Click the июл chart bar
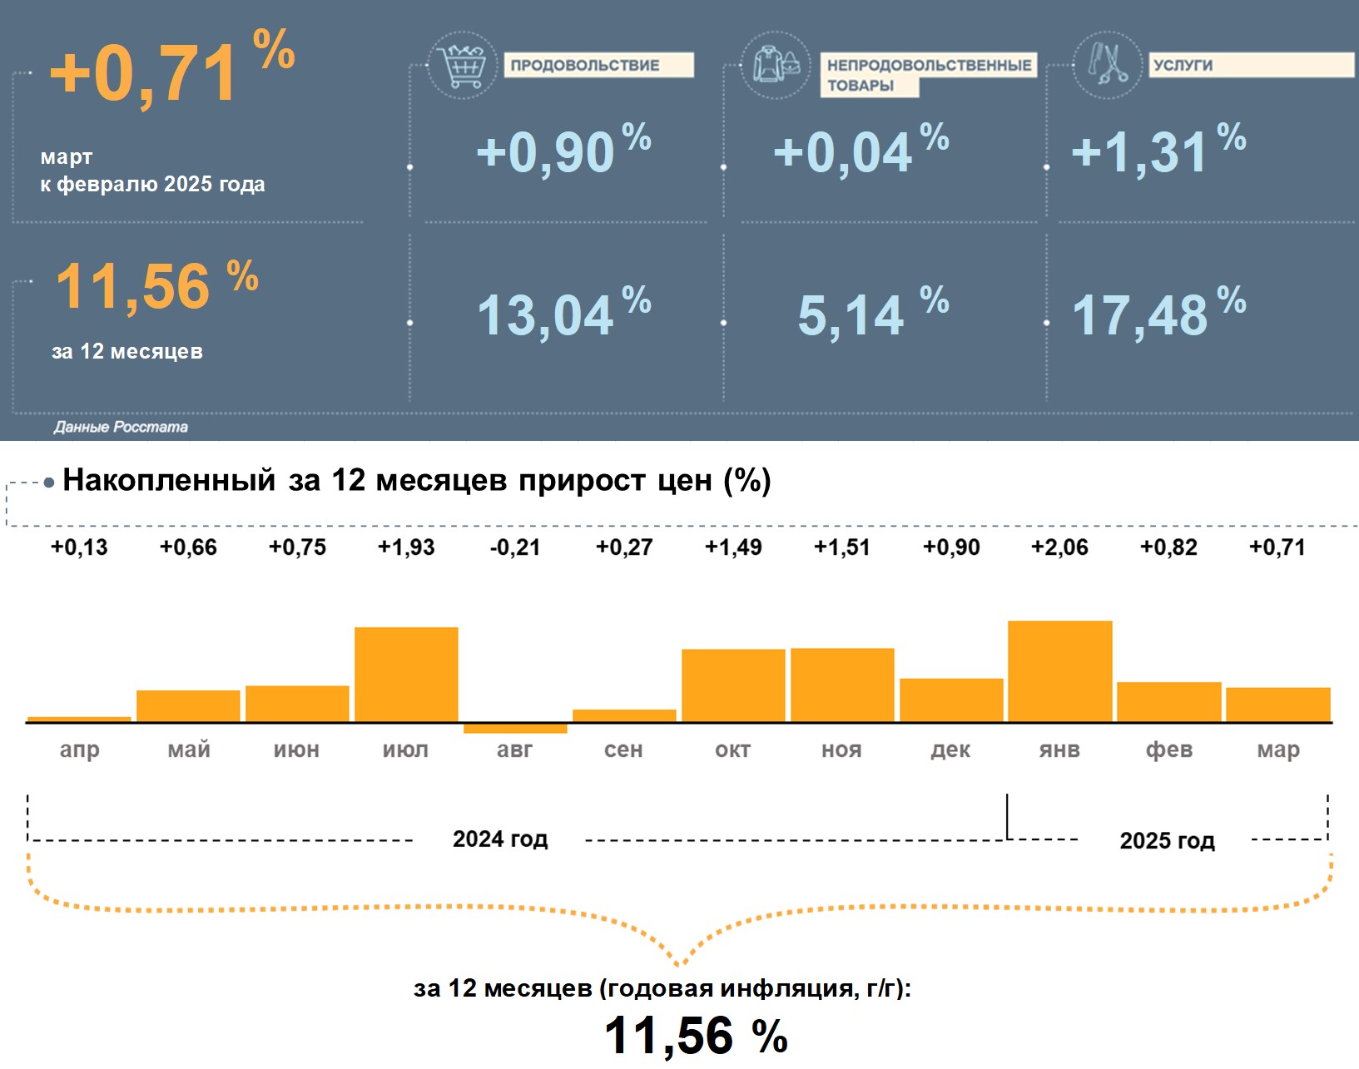The height and width of the screenshot is (1069, 1359). click(x=406, y=675)
